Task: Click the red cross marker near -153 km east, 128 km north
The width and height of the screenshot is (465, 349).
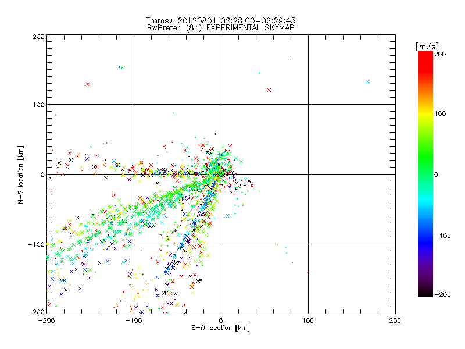Action: (88, 84)
